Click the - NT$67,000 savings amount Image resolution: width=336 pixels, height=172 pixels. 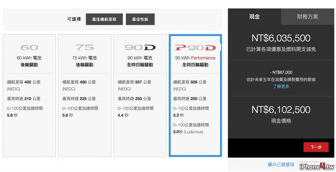pyautogui.click(x=281, y=73)
